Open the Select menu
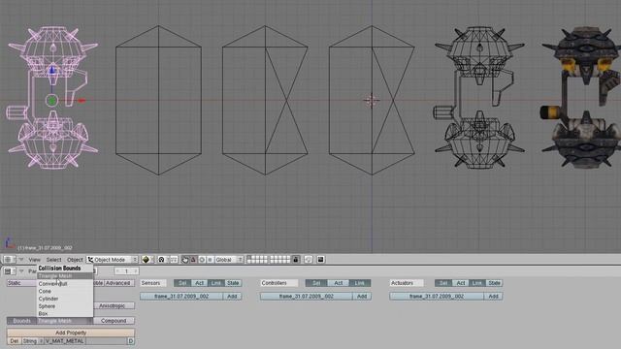Image resolution: width=621 pixels, height=349 pixels. [x=54, y=260]
